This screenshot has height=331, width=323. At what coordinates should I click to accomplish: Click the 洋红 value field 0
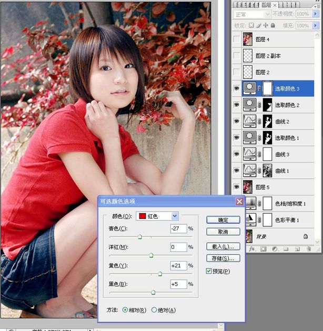(178, 247)
